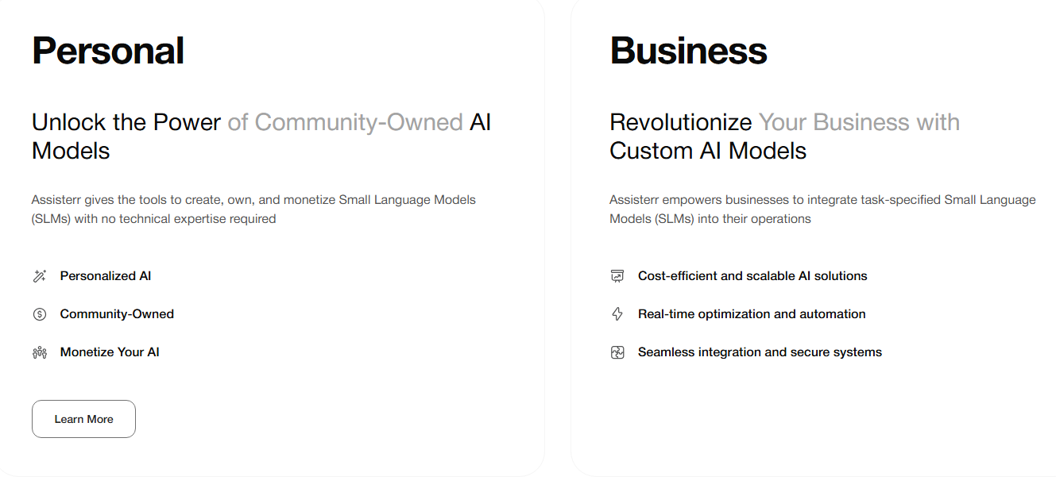Click the gray Community-Owned words in the heading
Image resolution: width=1056 pixels, height=488 pixels.
click(x=358, y=123)
